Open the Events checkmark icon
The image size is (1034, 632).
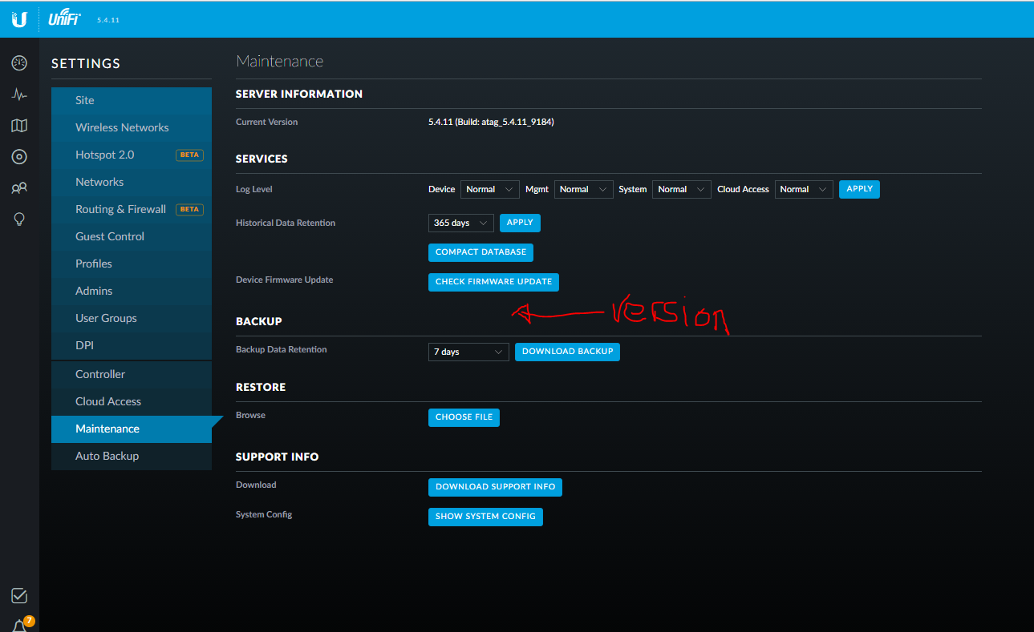click(x=19, y=596)
